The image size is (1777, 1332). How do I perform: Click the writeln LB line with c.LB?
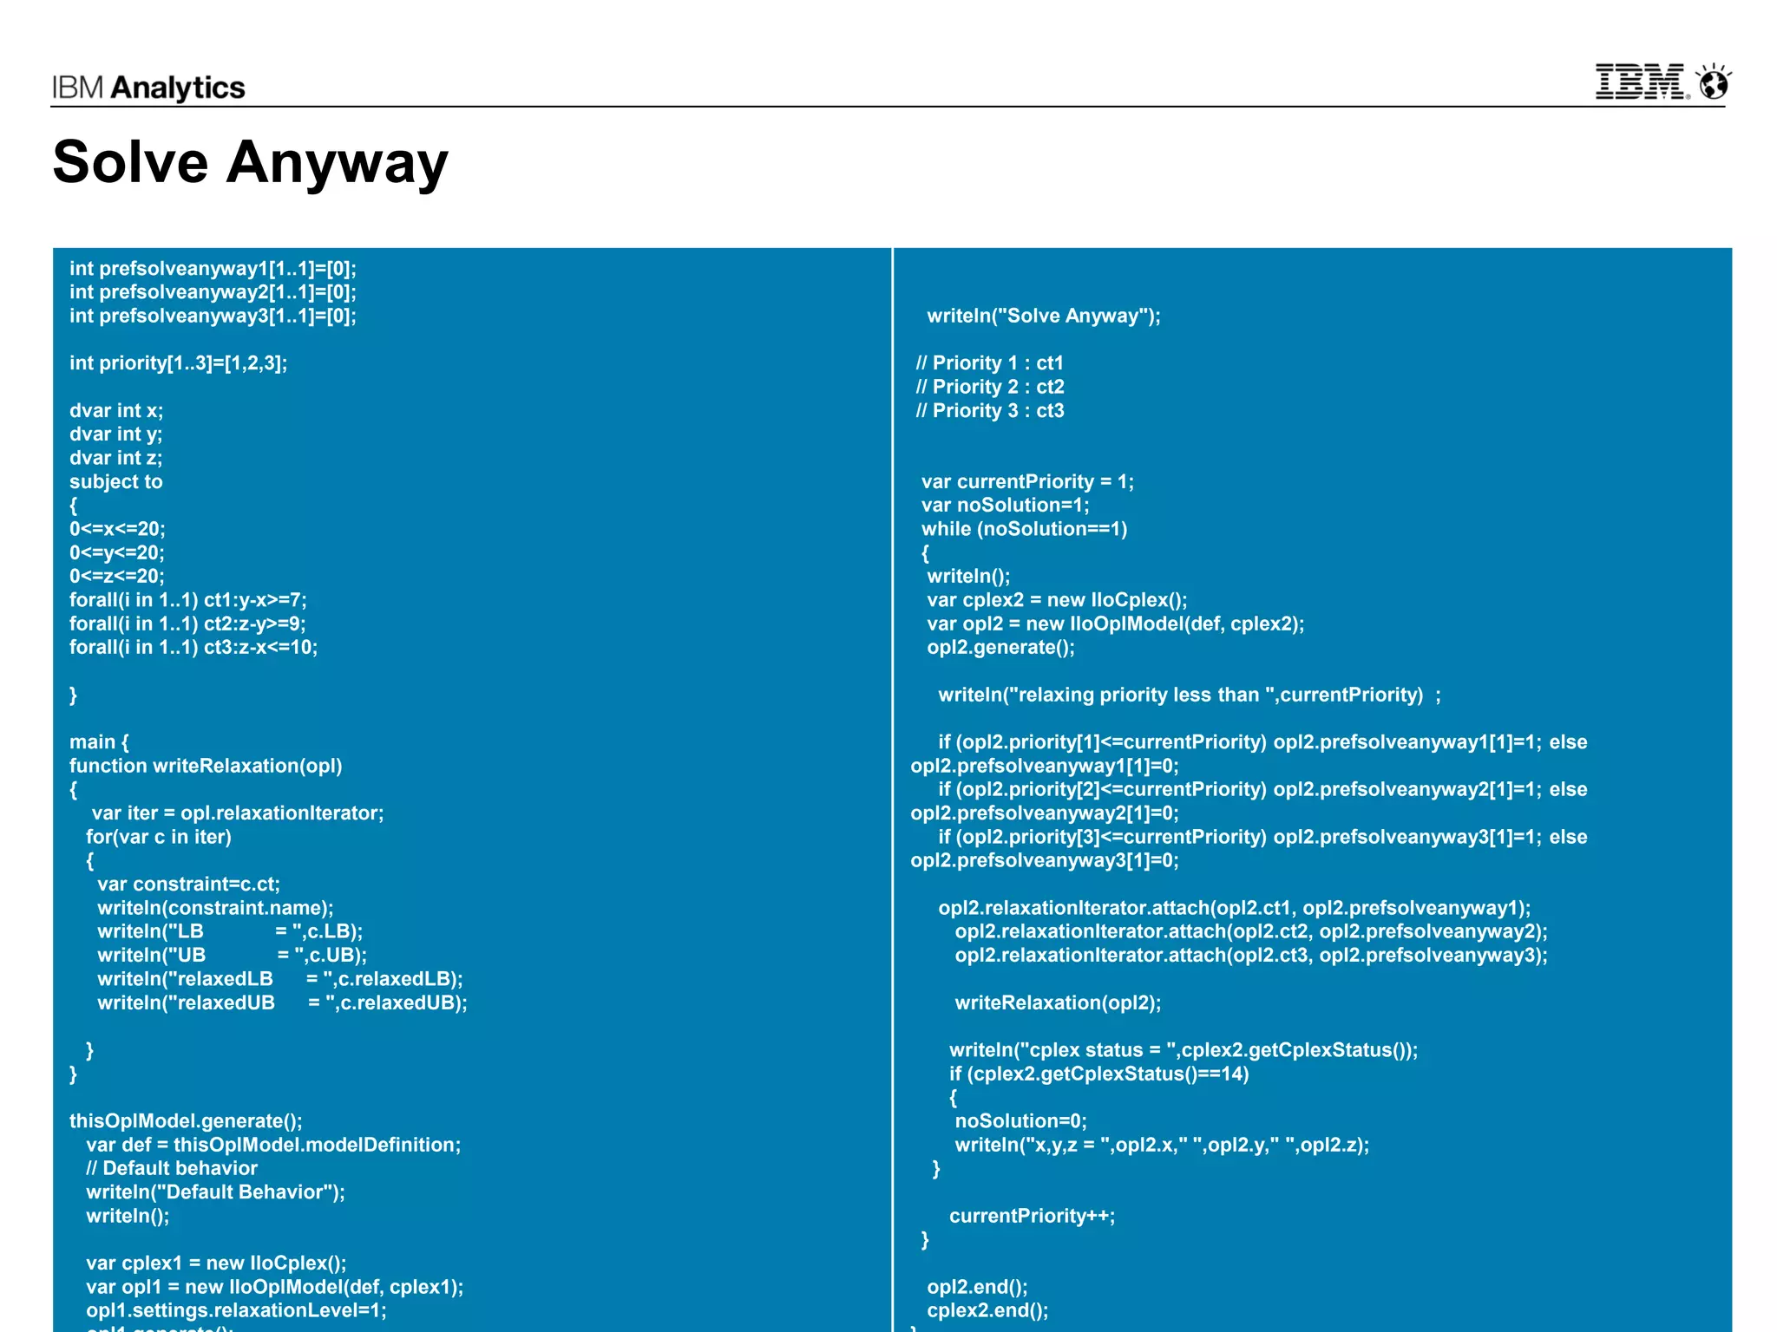pos(230,931)
